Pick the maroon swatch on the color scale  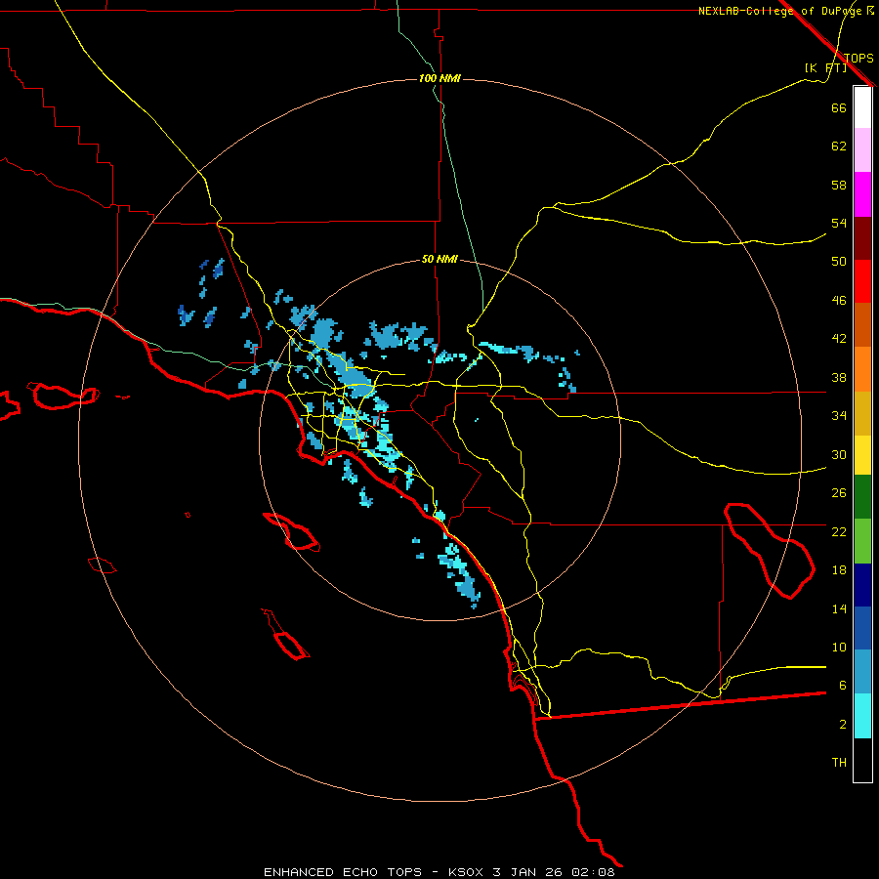tap(862, 238)
